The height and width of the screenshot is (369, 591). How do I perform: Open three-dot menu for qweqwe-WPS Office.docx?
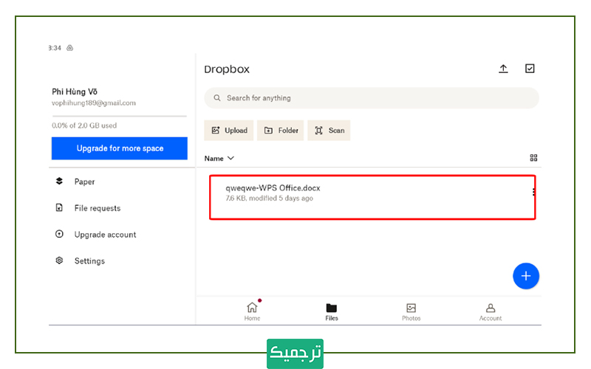[x=533, y=192]
